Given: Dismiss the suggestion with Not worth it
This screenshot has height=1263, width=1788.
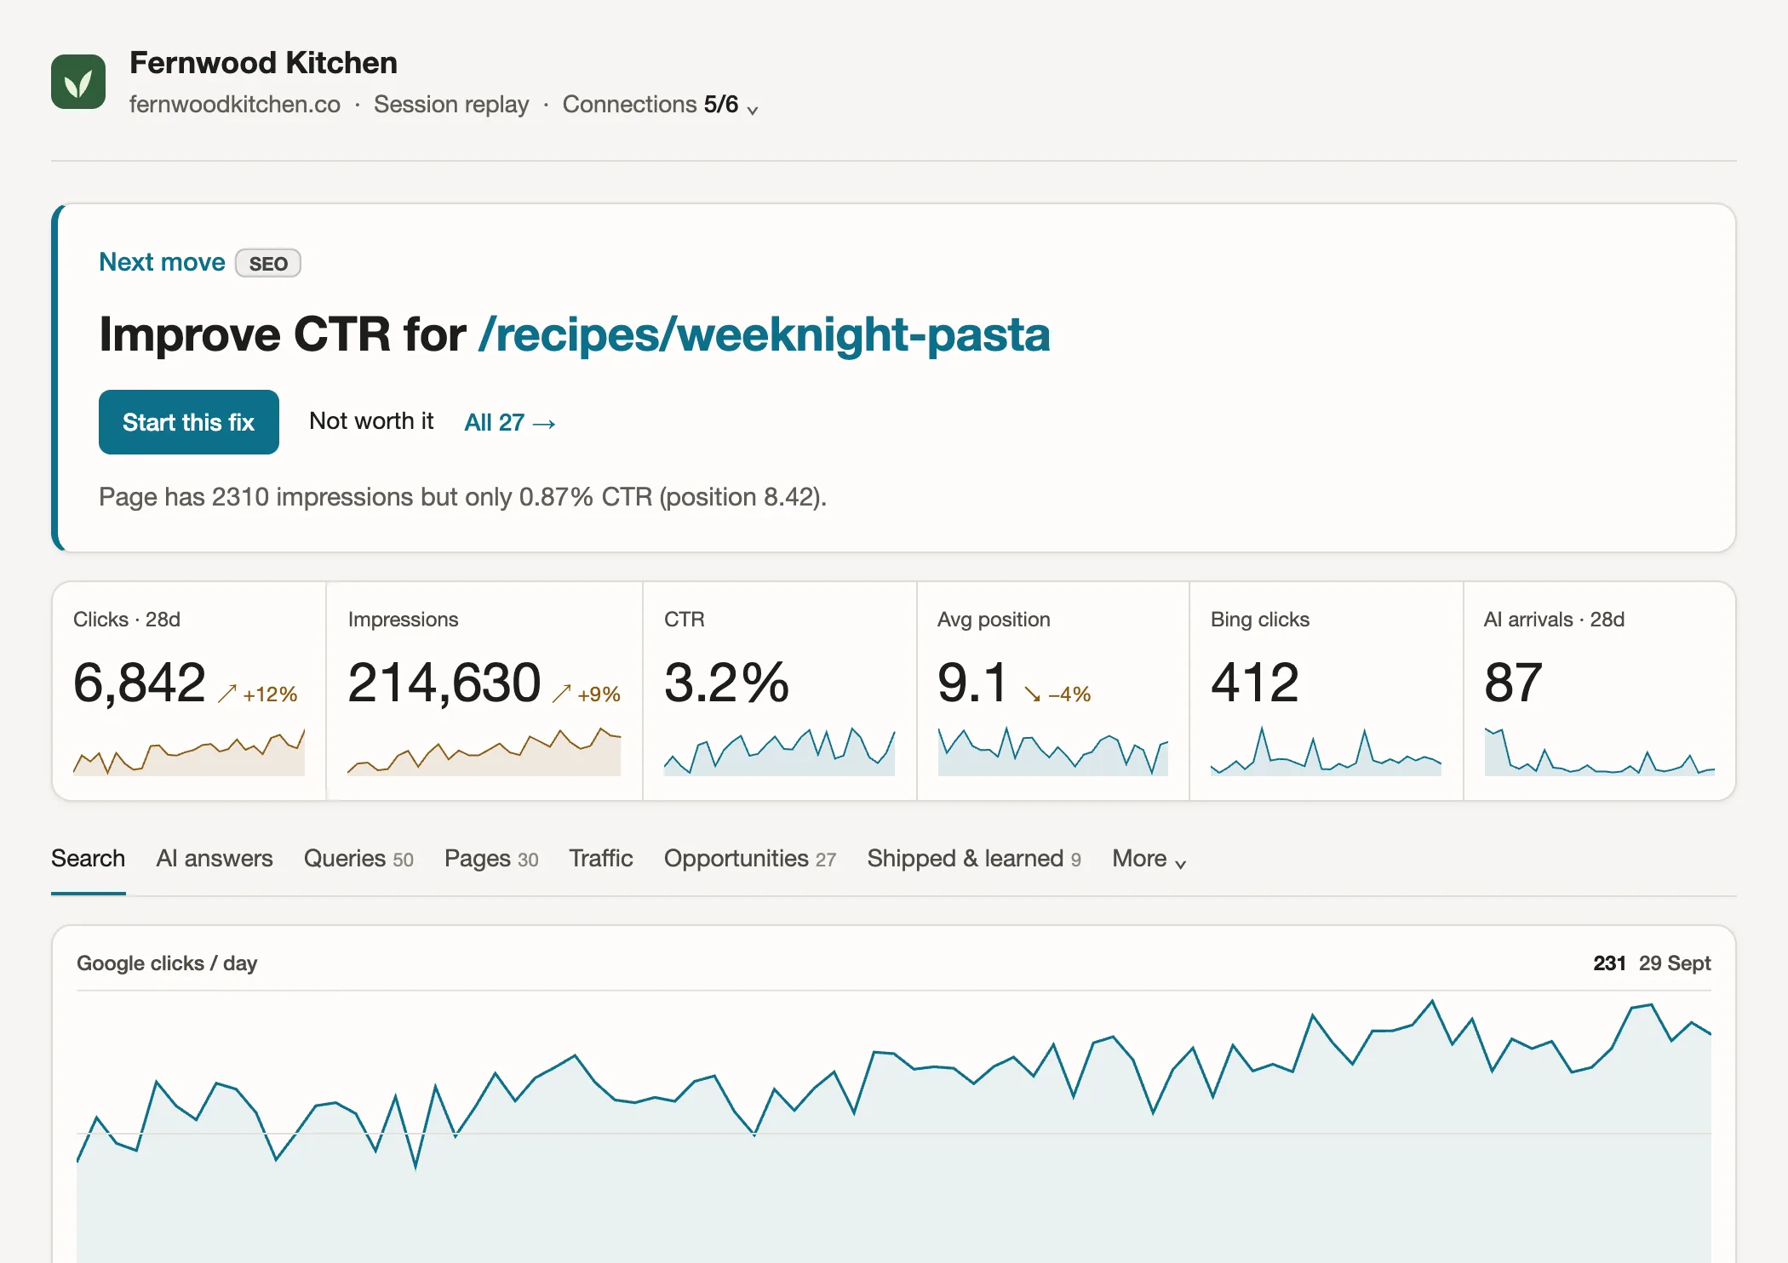Looking at the screenshot, I should tap(371, 421).
